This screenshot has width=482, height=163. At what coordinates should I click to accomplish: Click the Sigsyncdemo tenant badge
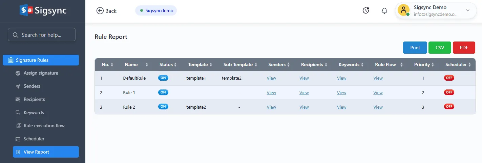[x=156, y=10]
